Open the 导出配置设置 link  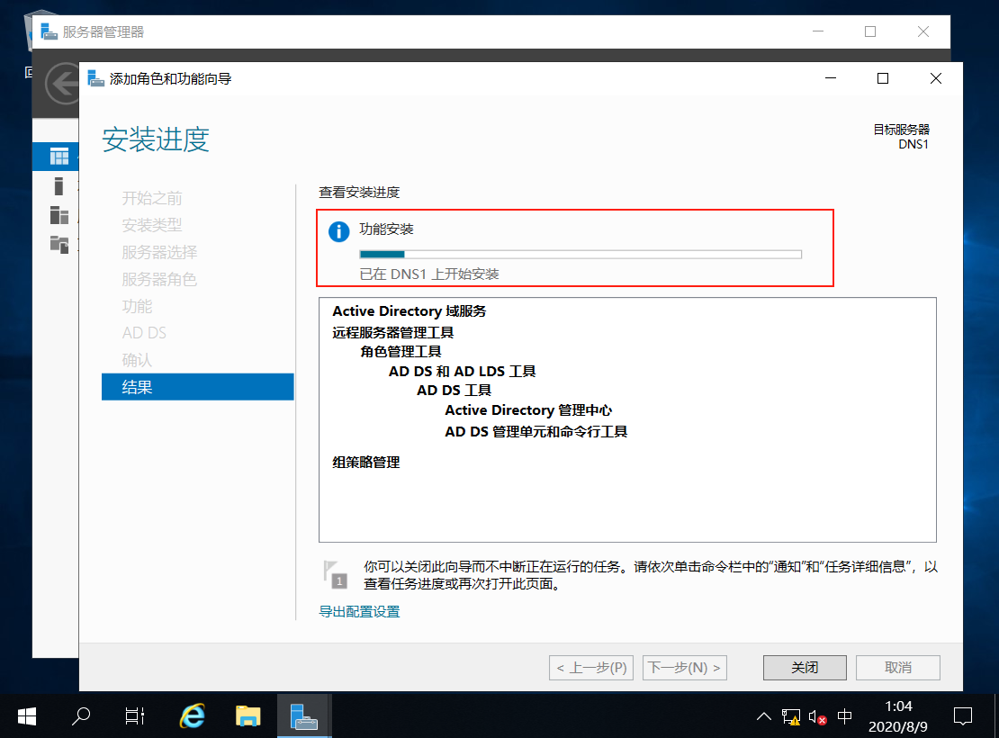[x=359, y=612]
